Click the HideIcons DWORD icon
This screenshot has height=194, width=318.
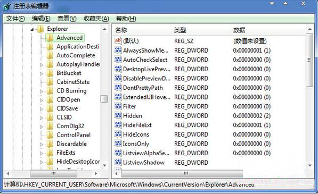coord(118,134)
